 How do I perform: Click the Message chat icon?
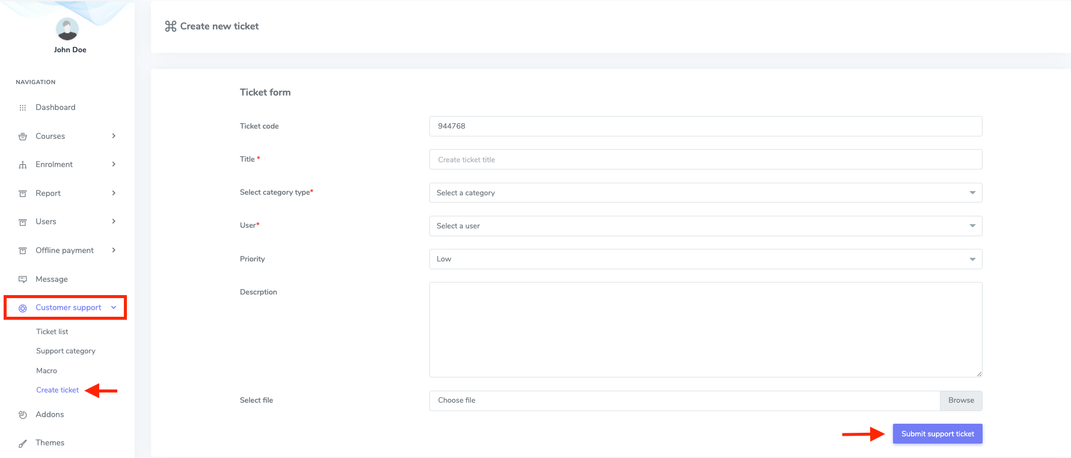tap(23, 279)
